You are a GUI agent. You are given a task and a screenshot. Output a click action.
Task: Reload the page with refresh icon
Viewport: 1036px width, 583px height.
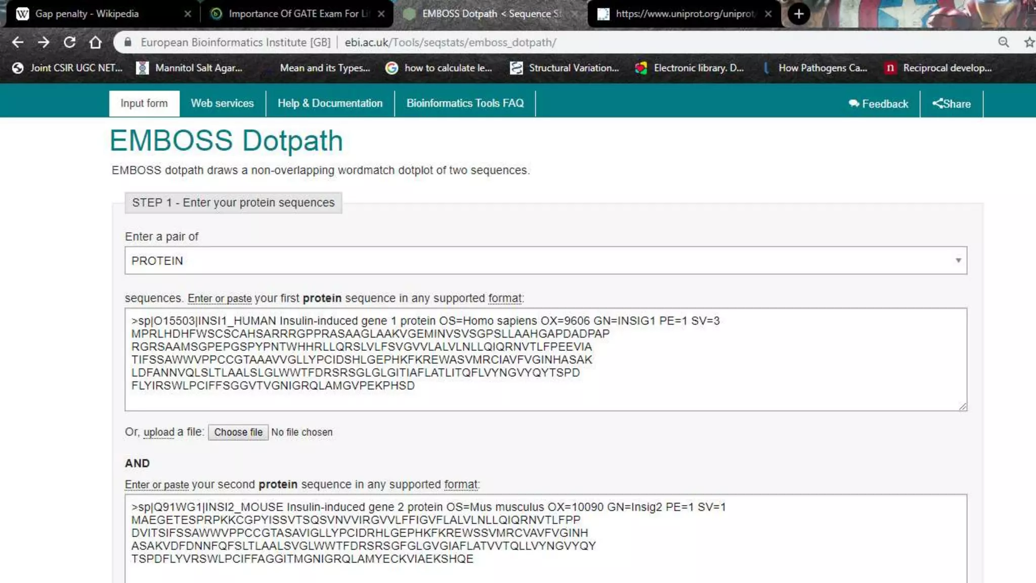pos(70,43)
